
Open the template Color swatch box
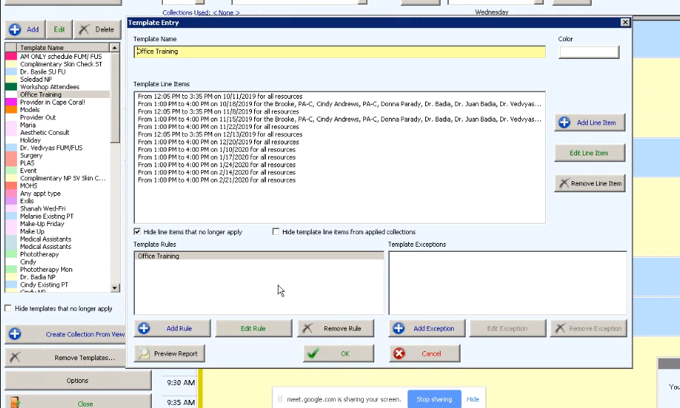click(589, 52)
